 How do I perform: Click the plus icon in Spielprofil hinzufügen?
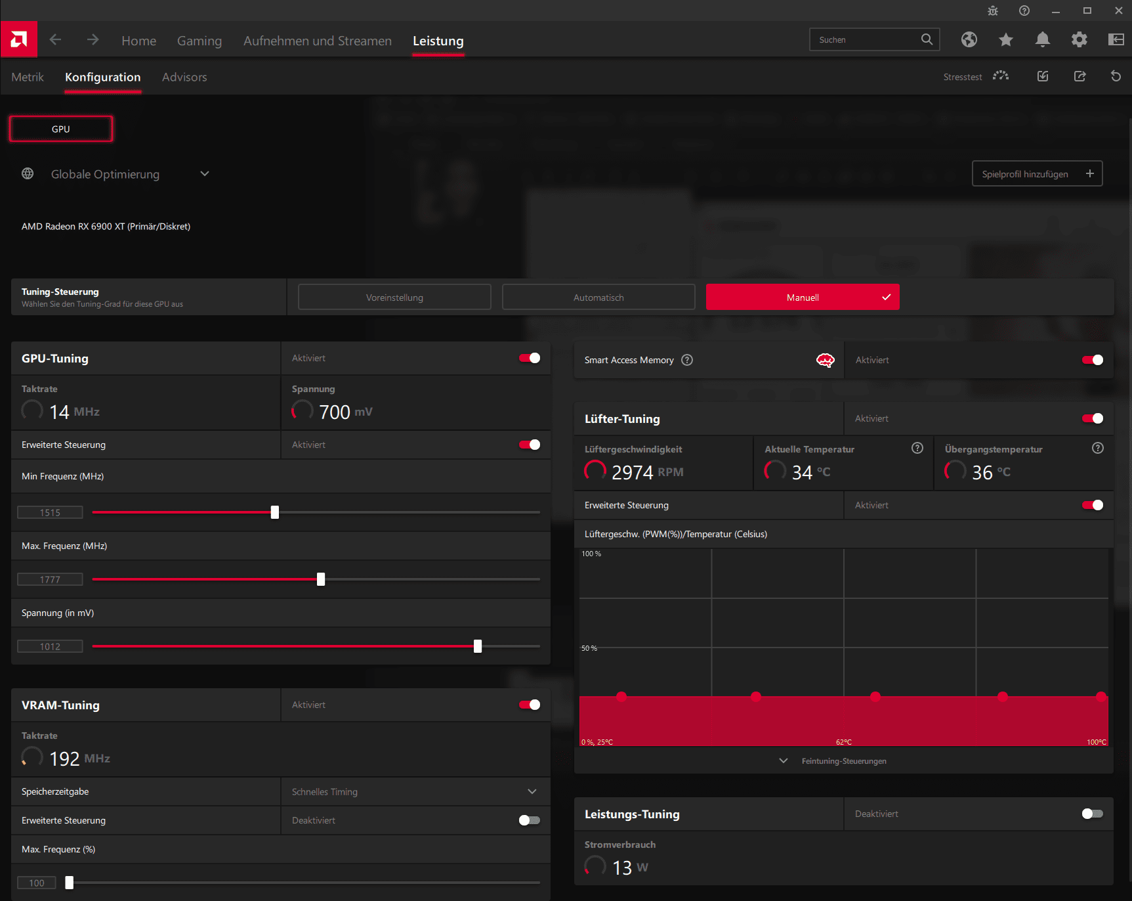(x=1090, y=173)
